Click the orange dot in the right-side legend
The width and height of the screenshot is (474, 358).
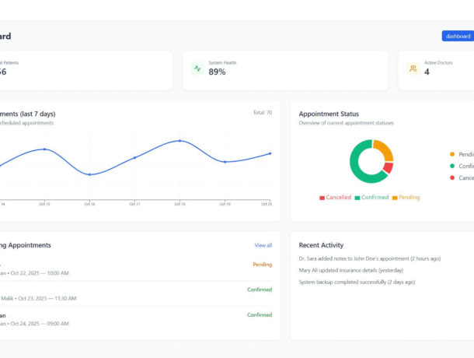452,154
